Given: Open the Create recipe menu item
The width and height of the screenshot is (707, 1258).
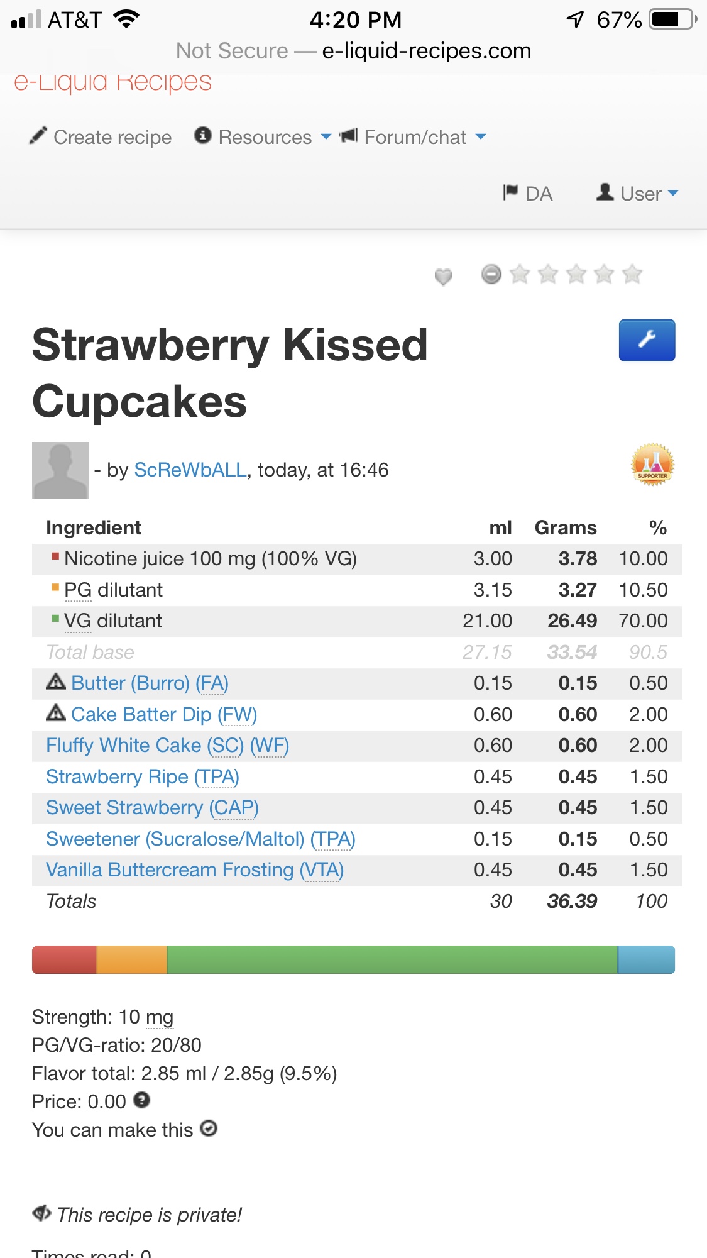Looking at the screenshot, I should (101, 137).
